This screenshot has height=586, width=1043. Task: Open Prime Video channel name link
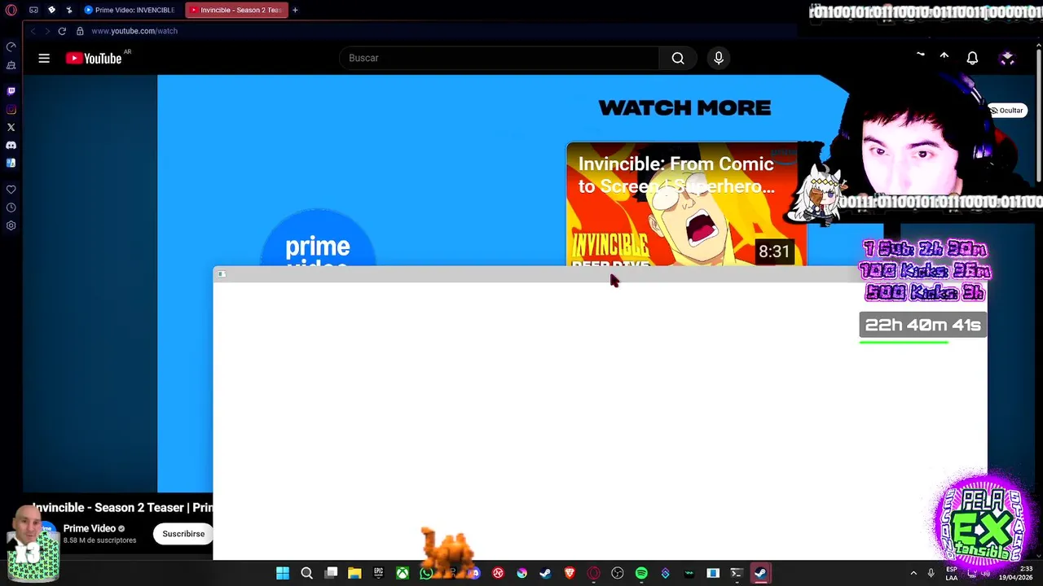point(90,528)
